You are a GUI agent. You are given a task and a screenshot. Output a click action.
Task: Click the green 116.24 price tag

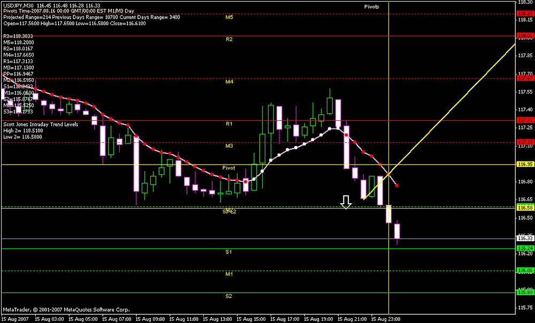[524, 249]
